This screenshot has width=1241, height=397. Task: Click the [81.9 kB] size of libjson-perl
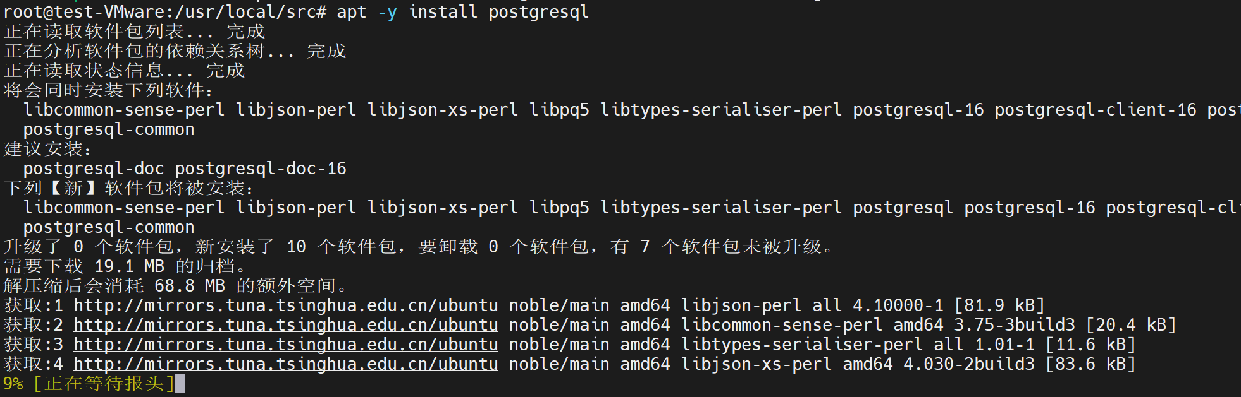pos(999,305)
